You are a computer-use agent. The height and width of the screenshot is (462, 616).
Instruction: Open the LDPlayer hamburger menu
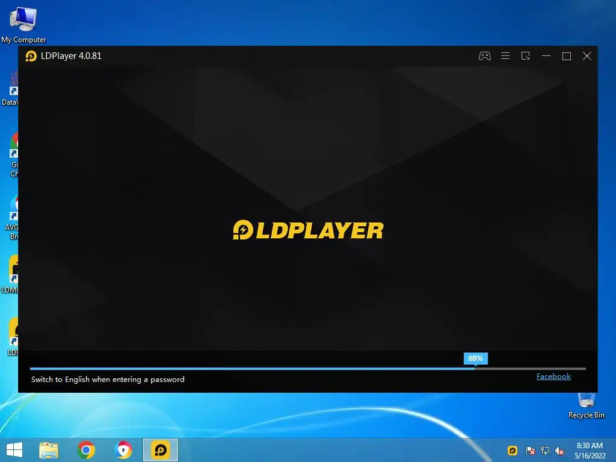pos(505,56)
